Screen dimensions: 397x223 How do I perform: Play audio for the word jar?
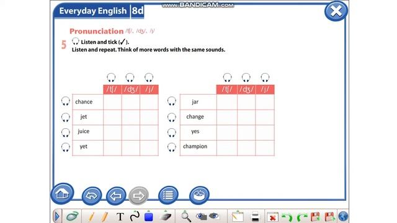coord(172,101)
